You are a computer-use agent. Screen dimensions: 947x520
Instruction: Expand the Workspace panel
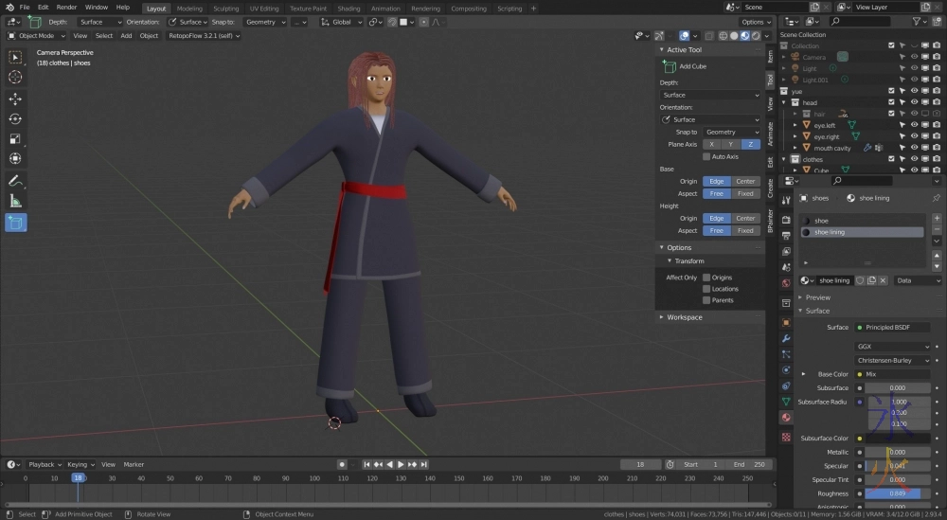684,317
